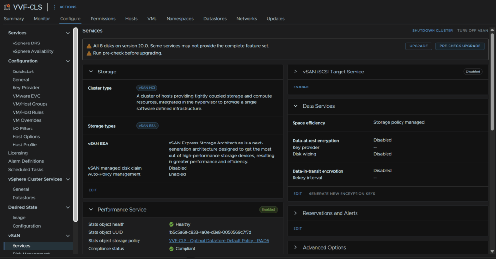Collapse the Data Services card
This screenshot has height=259, width=496.
pyautogui.click(x=296, y=106)
